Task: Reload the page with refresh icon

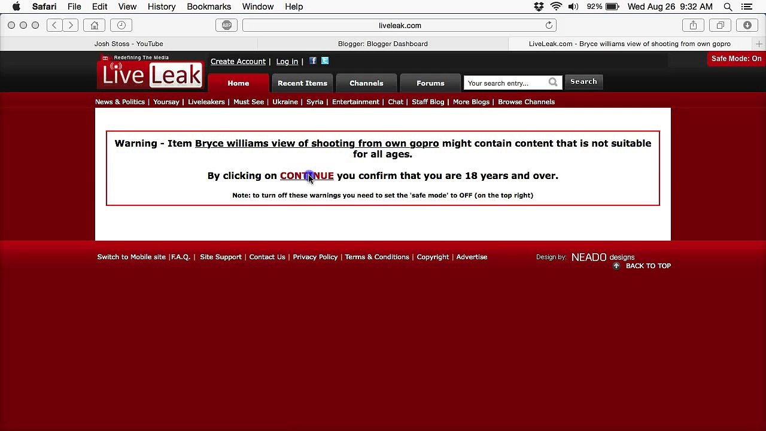Action: [549, 25]
